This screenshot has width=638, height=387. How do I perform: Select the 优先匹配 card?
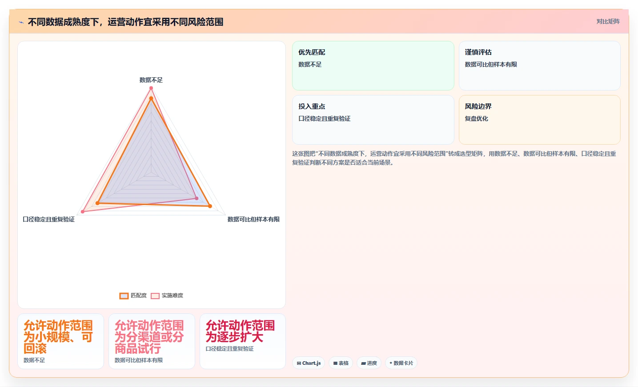point(373,66)
